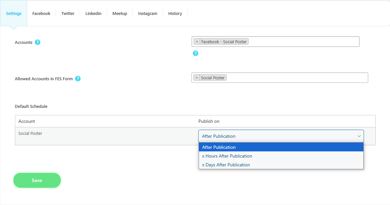The width and height of the screenshot is (390, 205).
Task: Switch to the Facebook tab
Action: [x=41, y=14]
